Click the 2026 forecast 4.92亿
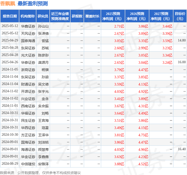 143,91
